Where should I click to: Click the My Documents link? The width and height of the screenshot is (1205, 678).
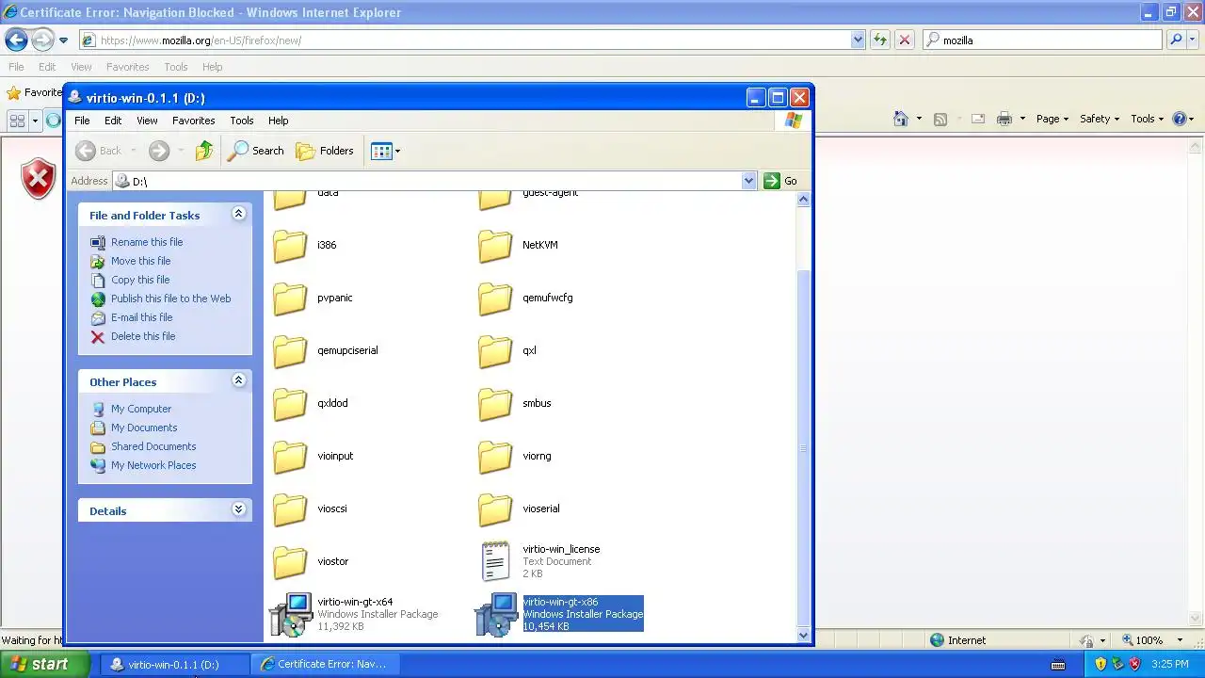pyautogui.click(x=144, y=428)
